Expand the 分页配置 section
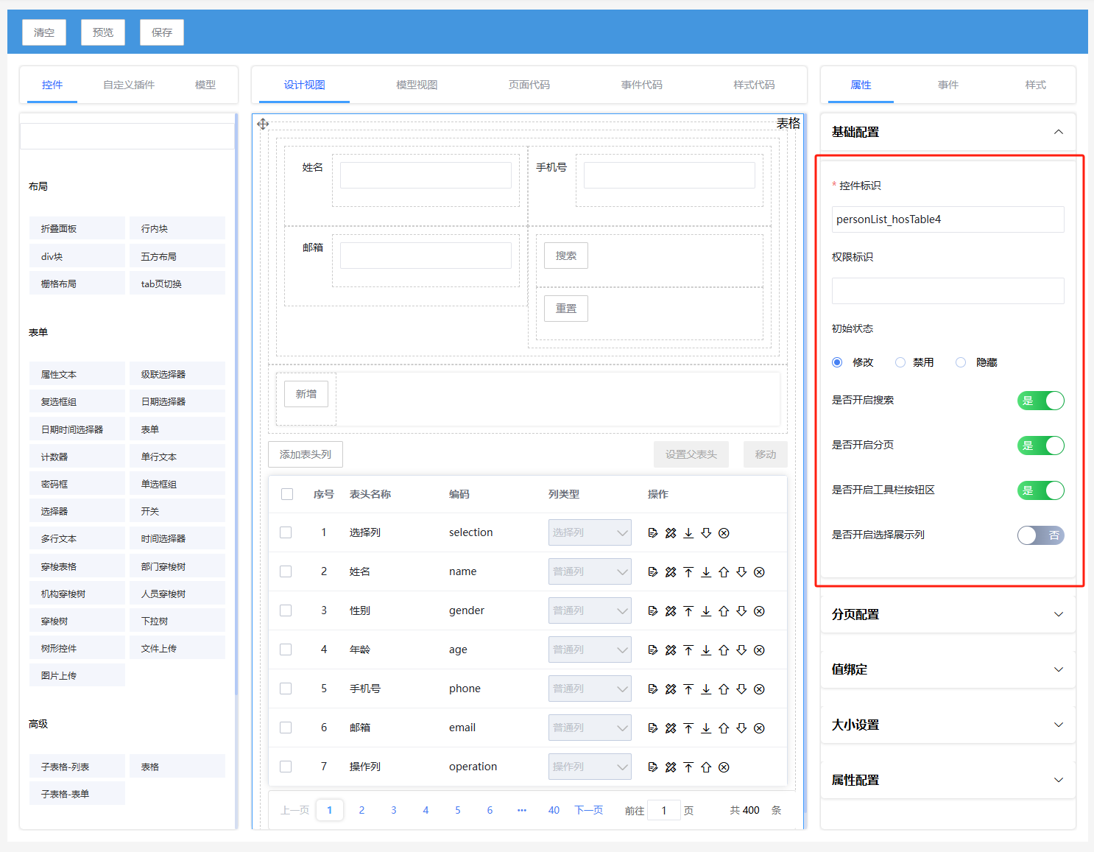 [x=947, y=614]
